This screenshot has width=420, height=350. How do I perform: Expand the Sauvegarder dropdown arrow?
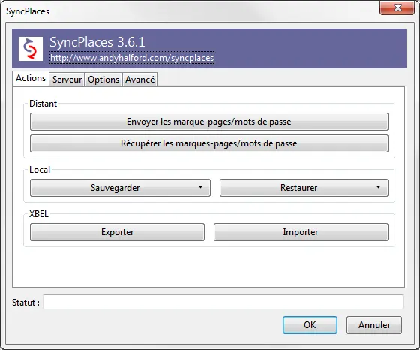[x=200, y=187]
